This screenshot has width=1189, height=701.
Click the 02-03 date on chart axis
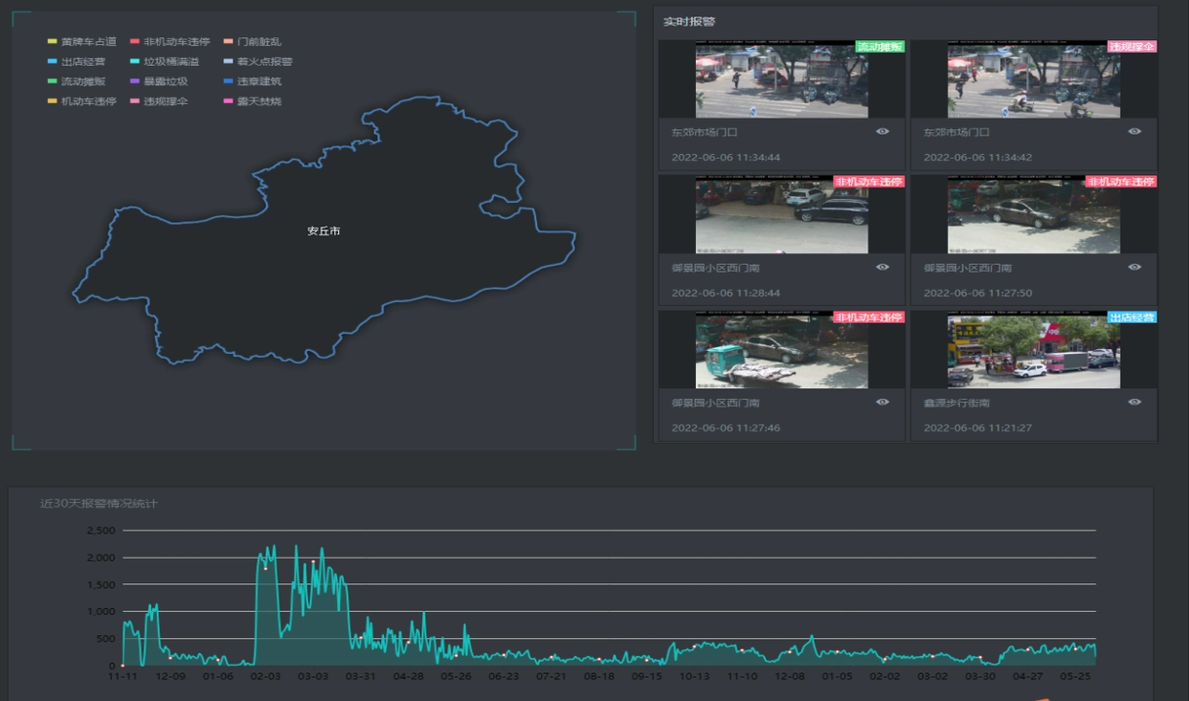[x=265, y=676]
